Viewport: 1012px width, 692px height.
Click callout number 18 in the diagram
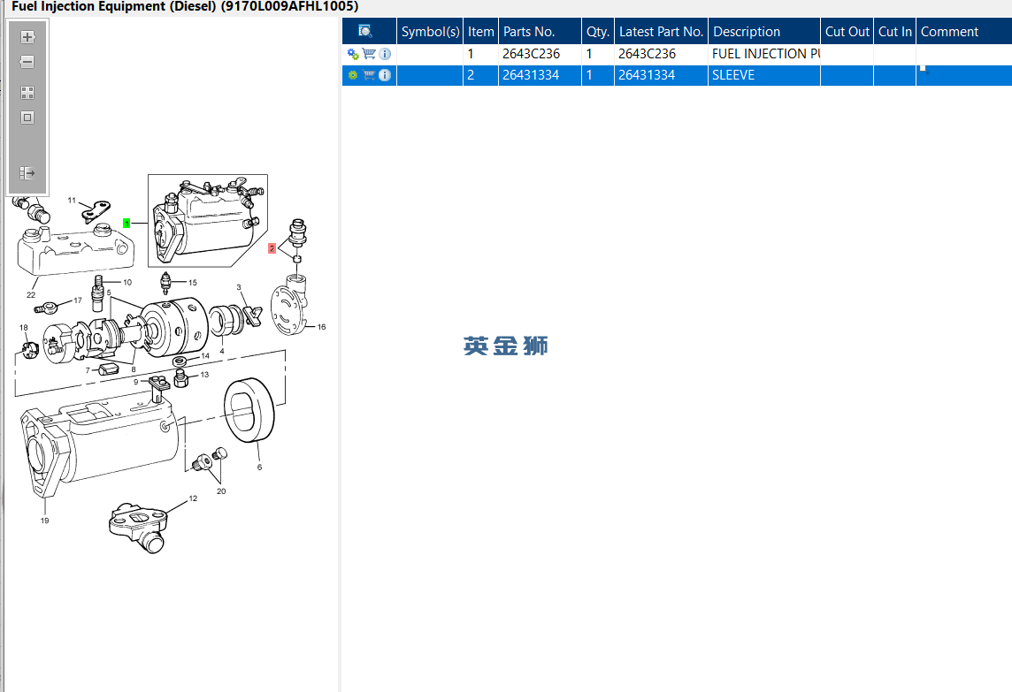click(24, 328)
